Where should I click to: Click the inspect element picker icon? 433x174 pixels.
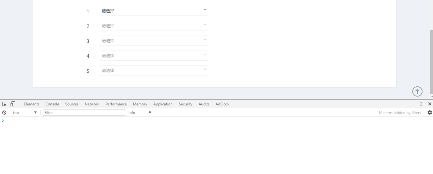click(4, 104)
